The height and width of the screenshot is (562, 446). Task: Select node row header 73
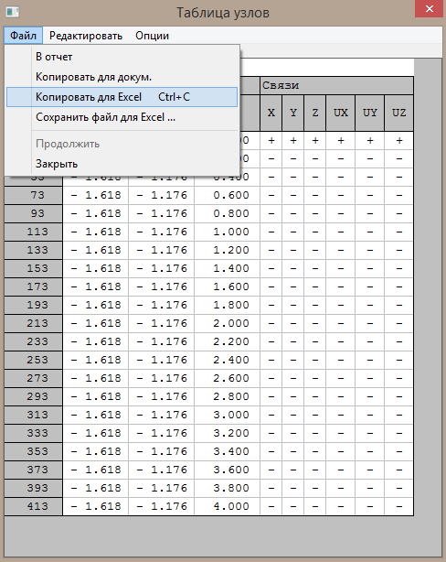[34, 195]
